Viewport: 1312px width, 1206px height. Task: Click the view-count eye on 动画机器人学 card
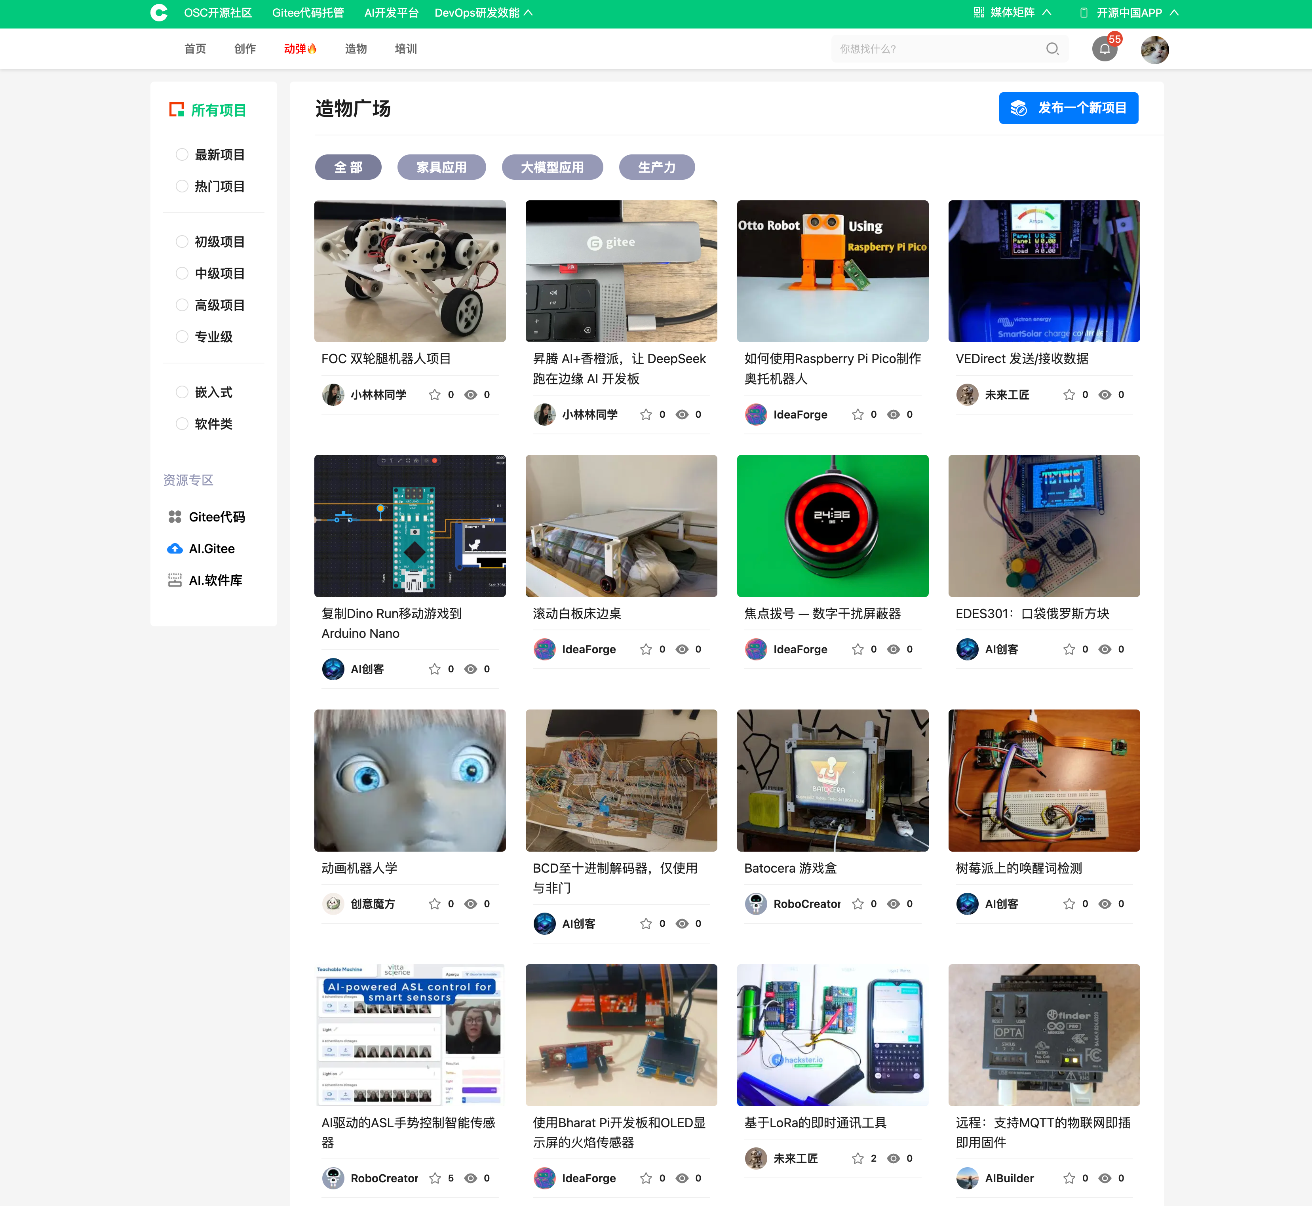point(470,904)
